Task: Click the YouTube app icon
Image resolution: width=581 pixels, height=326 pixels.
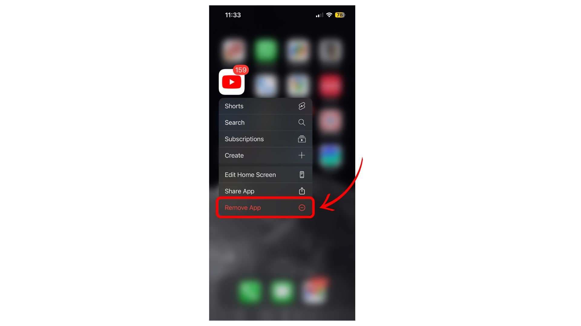Action: (x=231, y=81)
